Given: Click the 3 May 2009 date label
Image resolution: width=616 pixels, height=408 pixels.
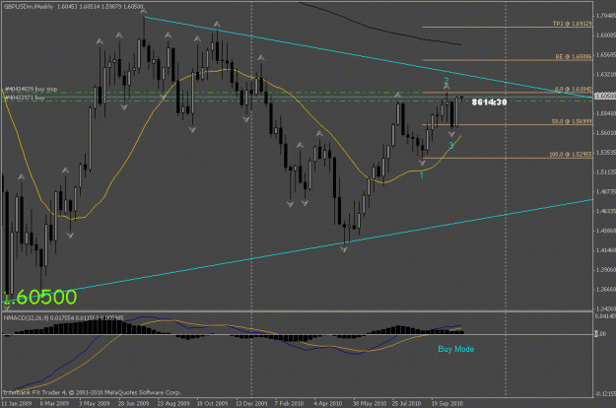Looking at the screenshot, I should point(95,403).
